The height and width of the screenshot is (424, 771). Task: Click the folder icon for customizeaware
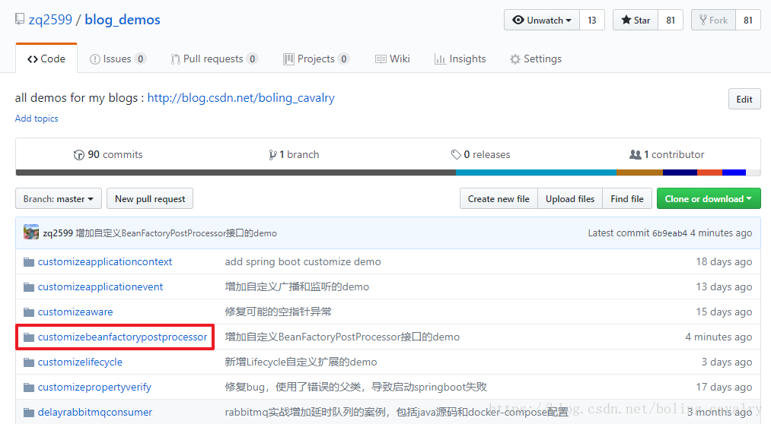pyautogui.click(x=29, y=312)
